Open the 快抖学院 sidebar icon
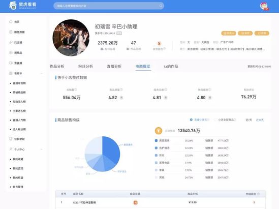The width and height of the screenshot is (279, 209). (11, 139)
